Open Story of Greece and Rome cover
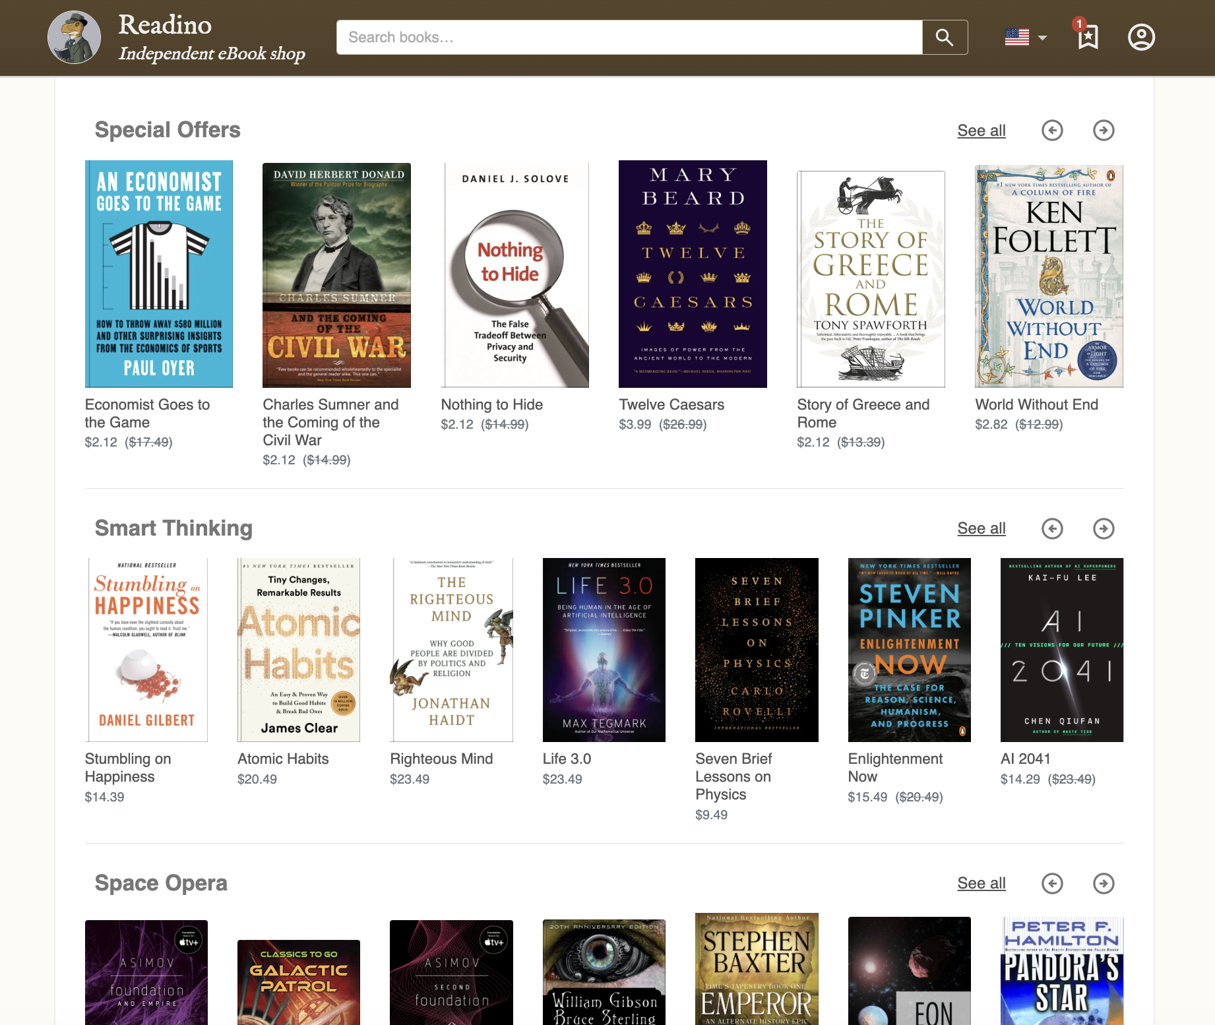 click(x=871, y=279)
